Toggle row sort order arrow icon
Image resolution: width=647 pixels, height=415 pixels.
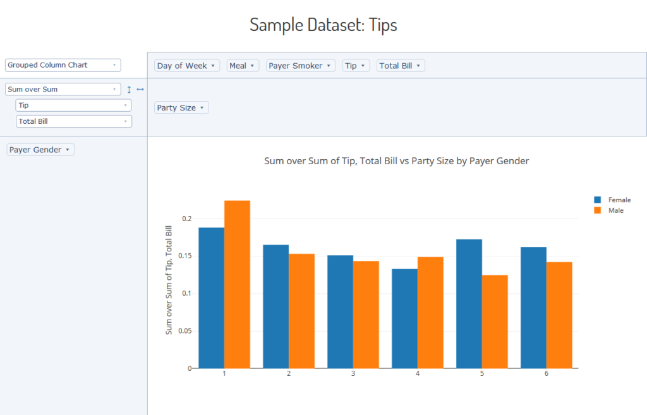tap(129, 90)
